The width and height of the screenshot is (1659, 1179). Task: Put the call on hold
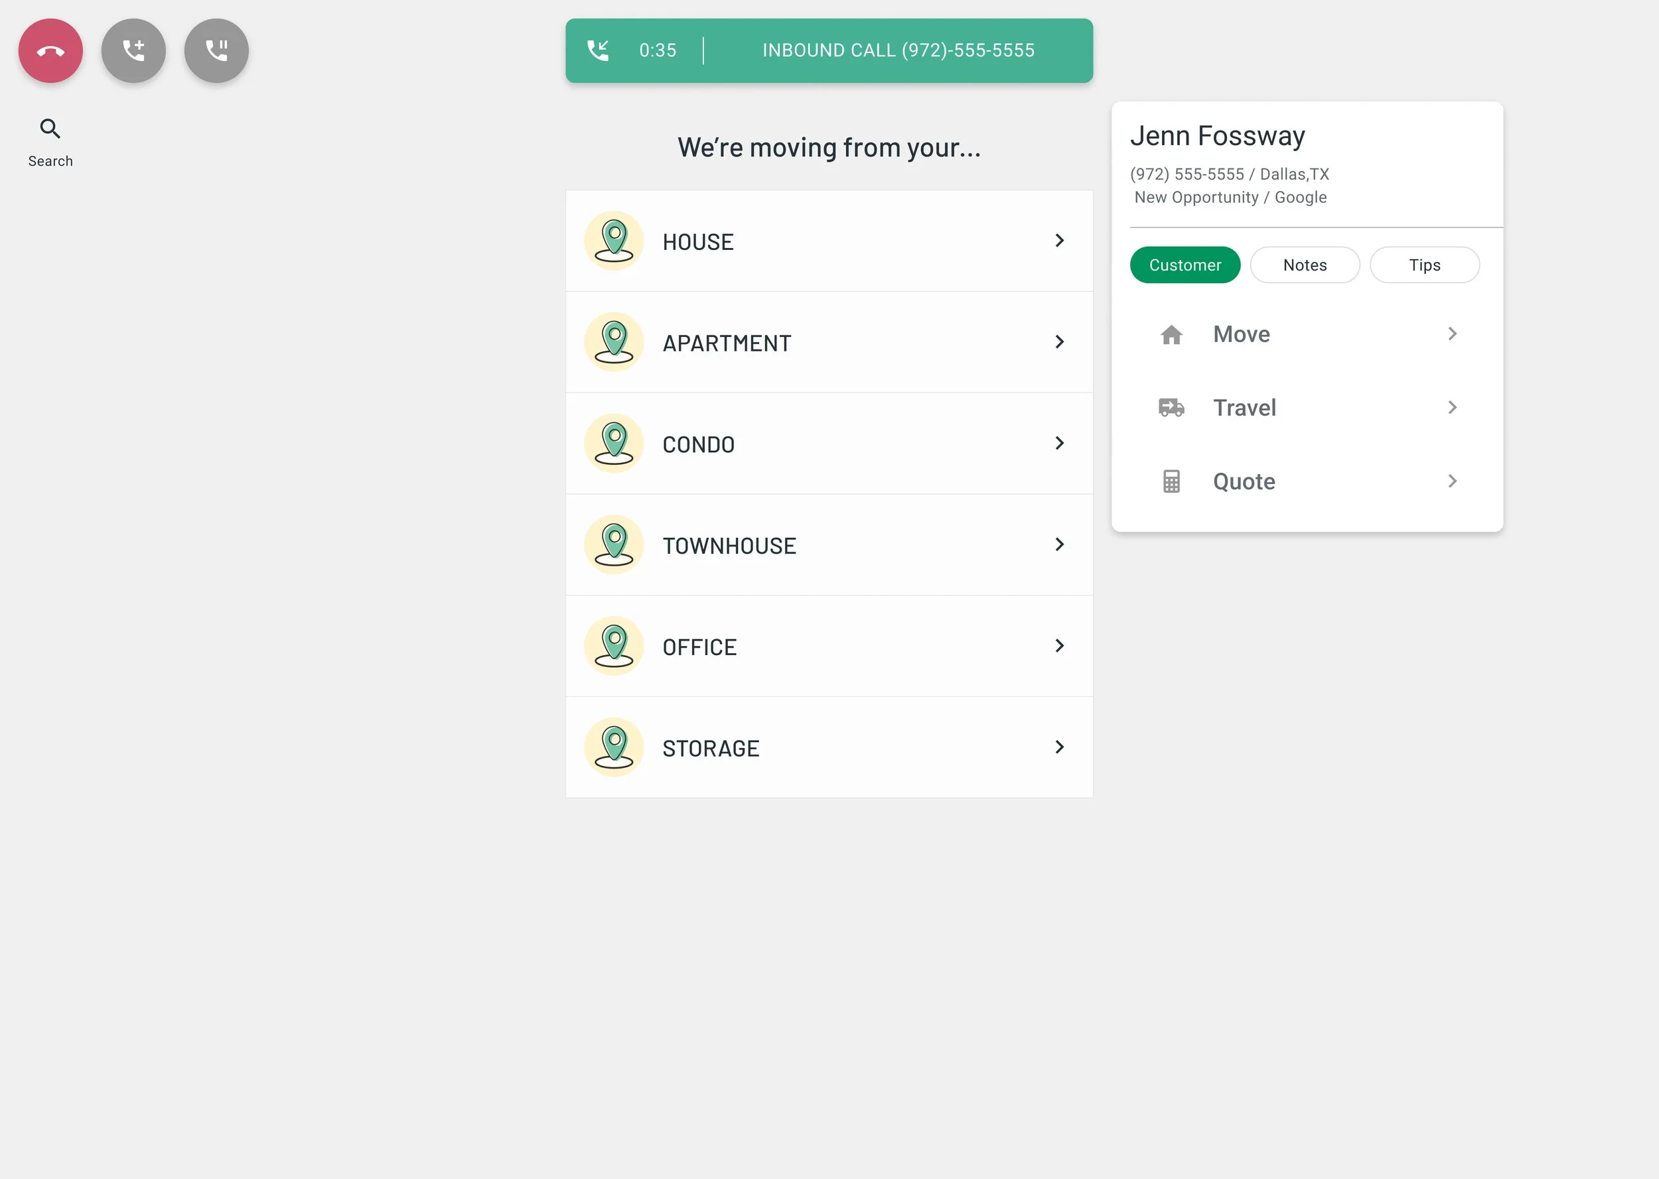[x=216, y=51]
